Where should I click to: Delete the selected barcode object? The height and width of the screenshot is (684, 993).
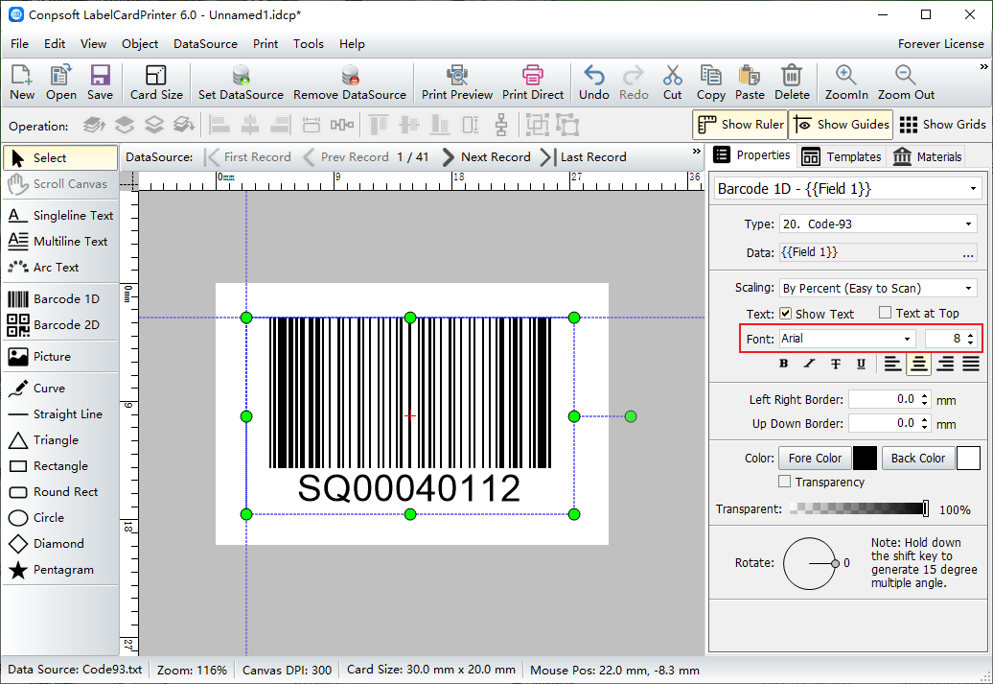pyautogui.click(x=792, y=83)
